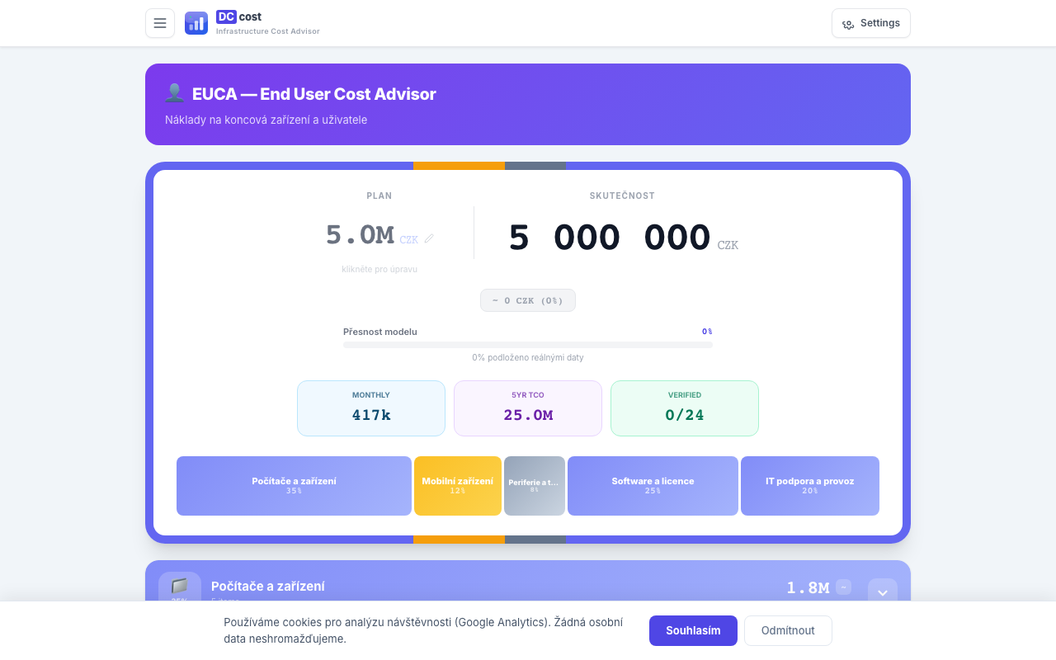Click the user icon in EUCA header
Screen dimensions: 1056x660
point(174,93)
